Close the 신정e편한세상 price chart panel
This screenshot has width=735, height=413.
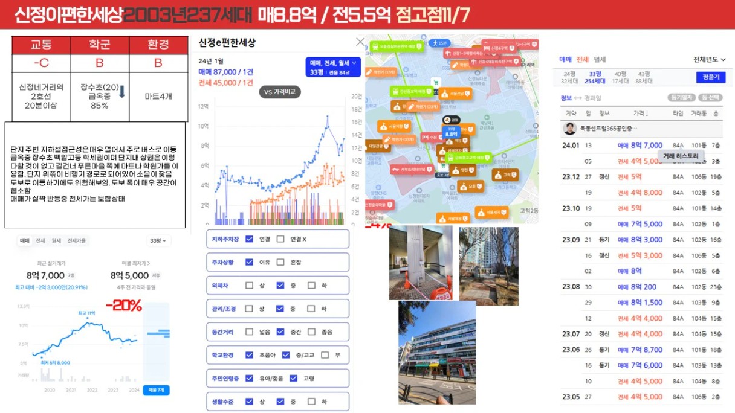pos(360,42)
